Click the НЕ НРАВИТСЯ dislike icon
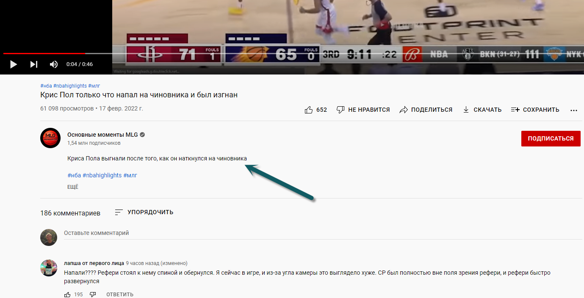 pos(340,110)
